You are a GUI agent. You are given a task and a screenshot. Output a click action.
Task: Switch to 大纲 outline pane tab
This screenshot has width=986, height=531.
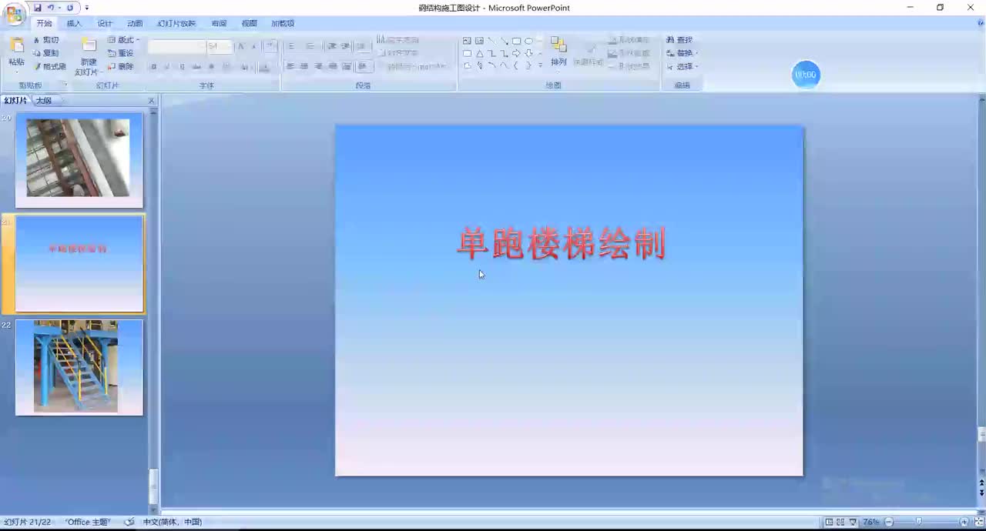pos(43,100)
